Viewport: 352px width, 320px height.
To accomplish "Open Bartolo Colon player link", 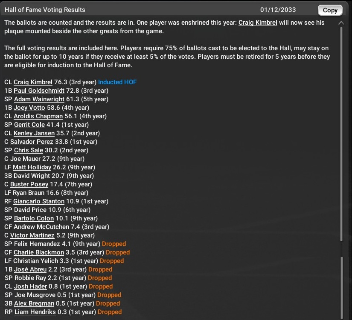I will tap(34, 218).
